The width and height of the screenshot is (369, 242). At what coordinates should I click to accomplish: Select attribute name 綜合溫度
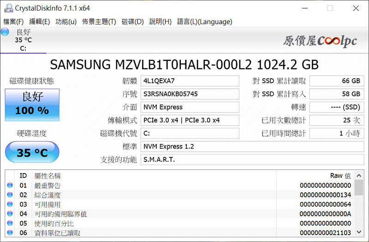[48, 195]
